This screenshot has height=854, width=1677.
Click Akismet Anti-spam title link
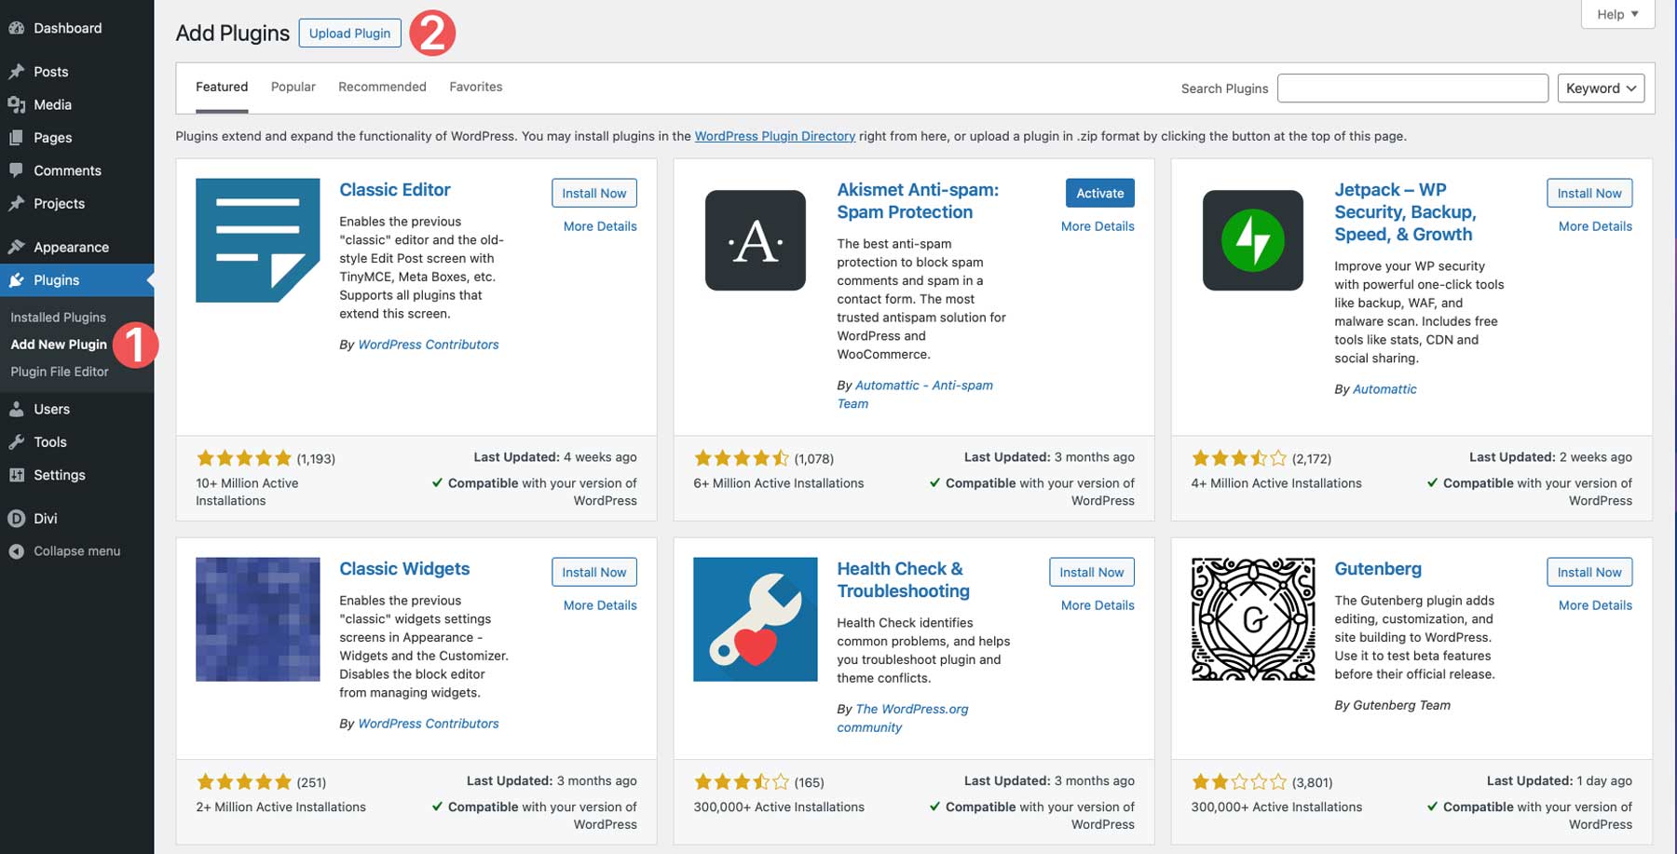(x=918, y=201)
